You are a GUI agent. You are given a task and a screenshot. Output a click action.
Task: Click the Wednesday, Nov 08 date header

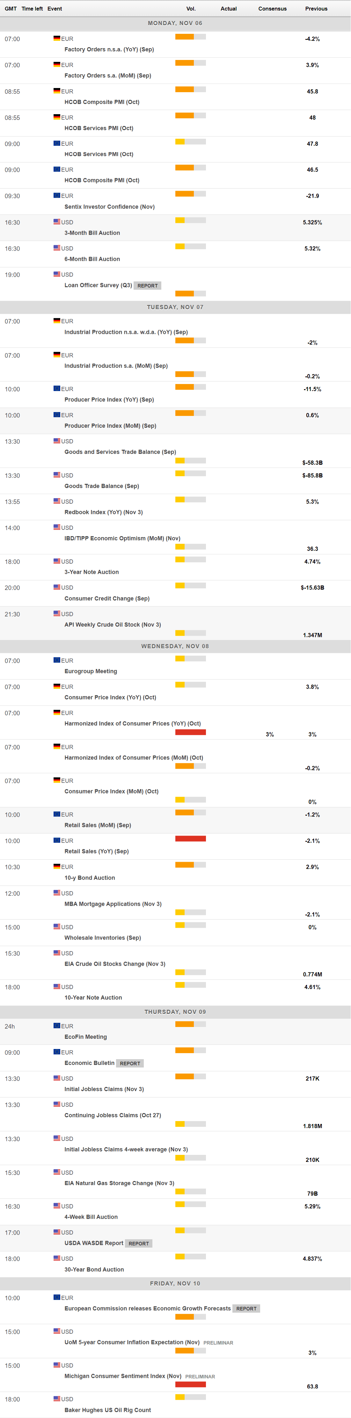[x=175, y=646]
